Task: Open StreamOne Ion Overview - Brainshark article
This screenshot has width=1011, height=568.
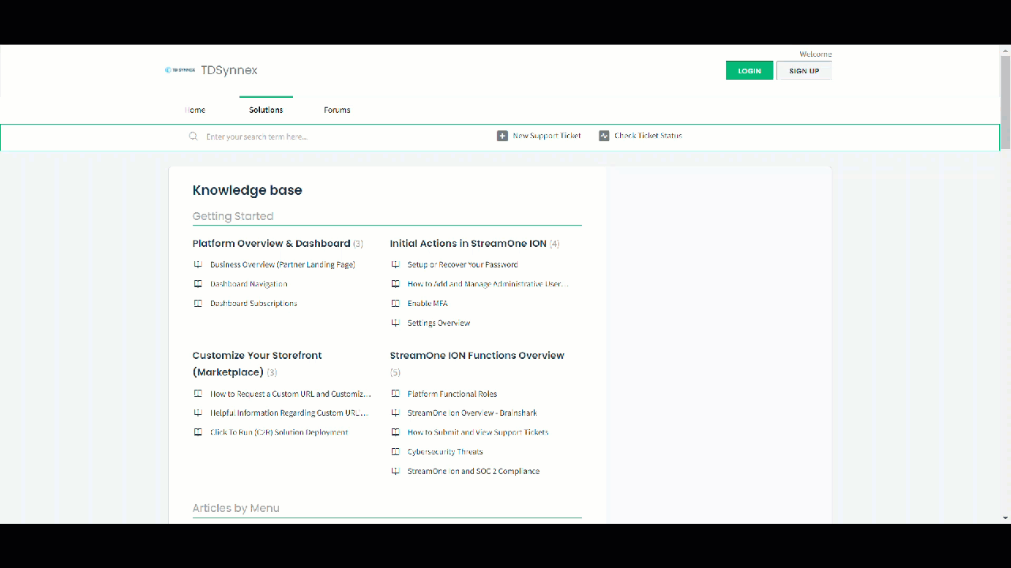Action: point(472,413)
